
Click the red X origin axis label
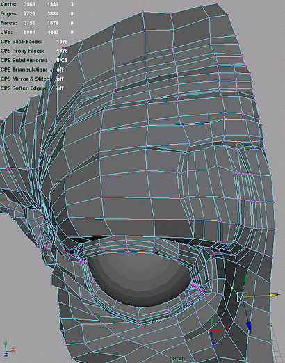[x=227, y=327]
